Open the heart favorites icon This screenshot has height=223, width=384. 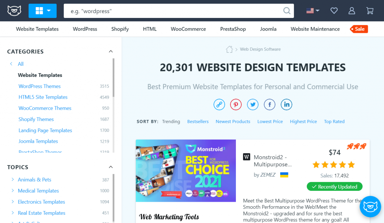tap(334, 11)
